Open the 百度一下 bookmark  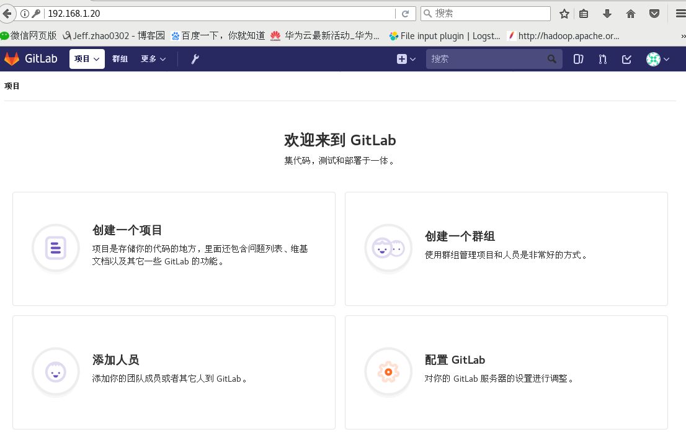point(218,36)
